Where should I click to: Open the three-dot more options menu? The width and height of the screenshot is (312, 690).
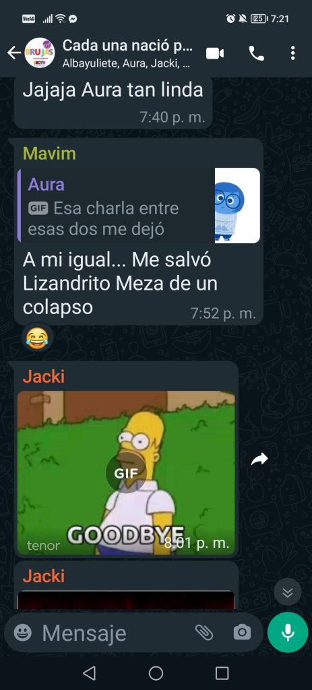click(292, 53)
